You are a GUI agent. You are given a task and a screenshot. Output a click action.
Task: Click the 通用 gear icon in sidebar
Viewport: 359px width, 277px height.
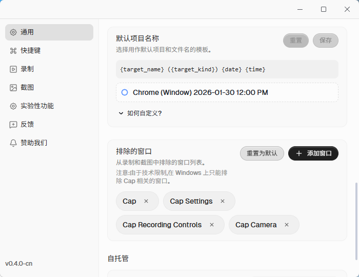click(x=13, y=32)
